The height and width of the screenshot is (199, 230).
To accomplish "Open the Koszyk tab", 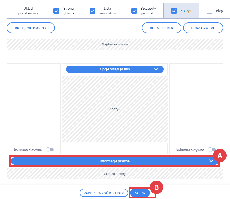I will click(x=186, y=11).
